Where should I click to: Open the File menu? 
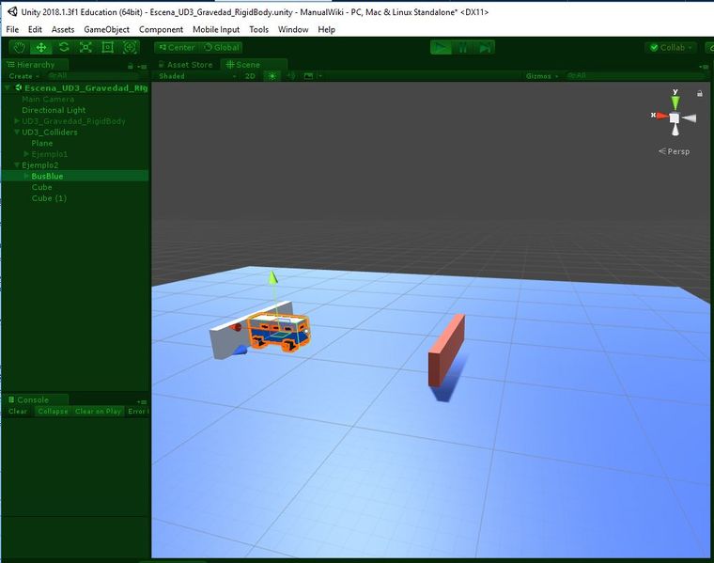[x=12, y=30]
